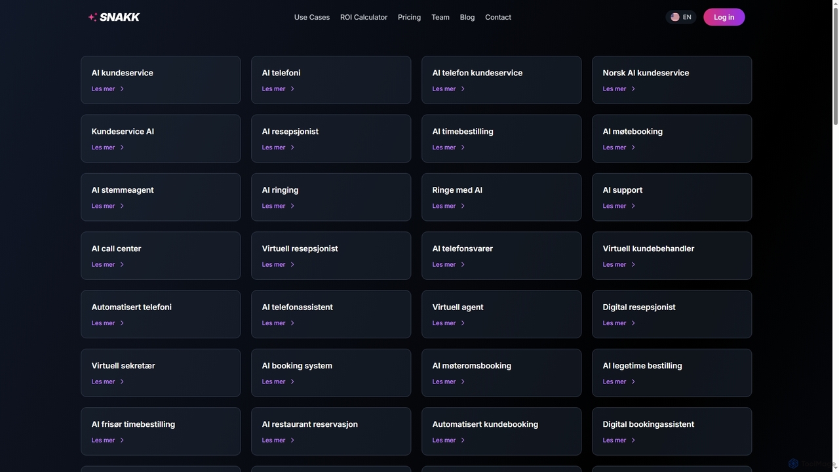This screenshot has width=839, height=472.
Task: Click "Les mer" under "AI resepsjonist"
Action: pyautogui.click(x=273, y=147)
